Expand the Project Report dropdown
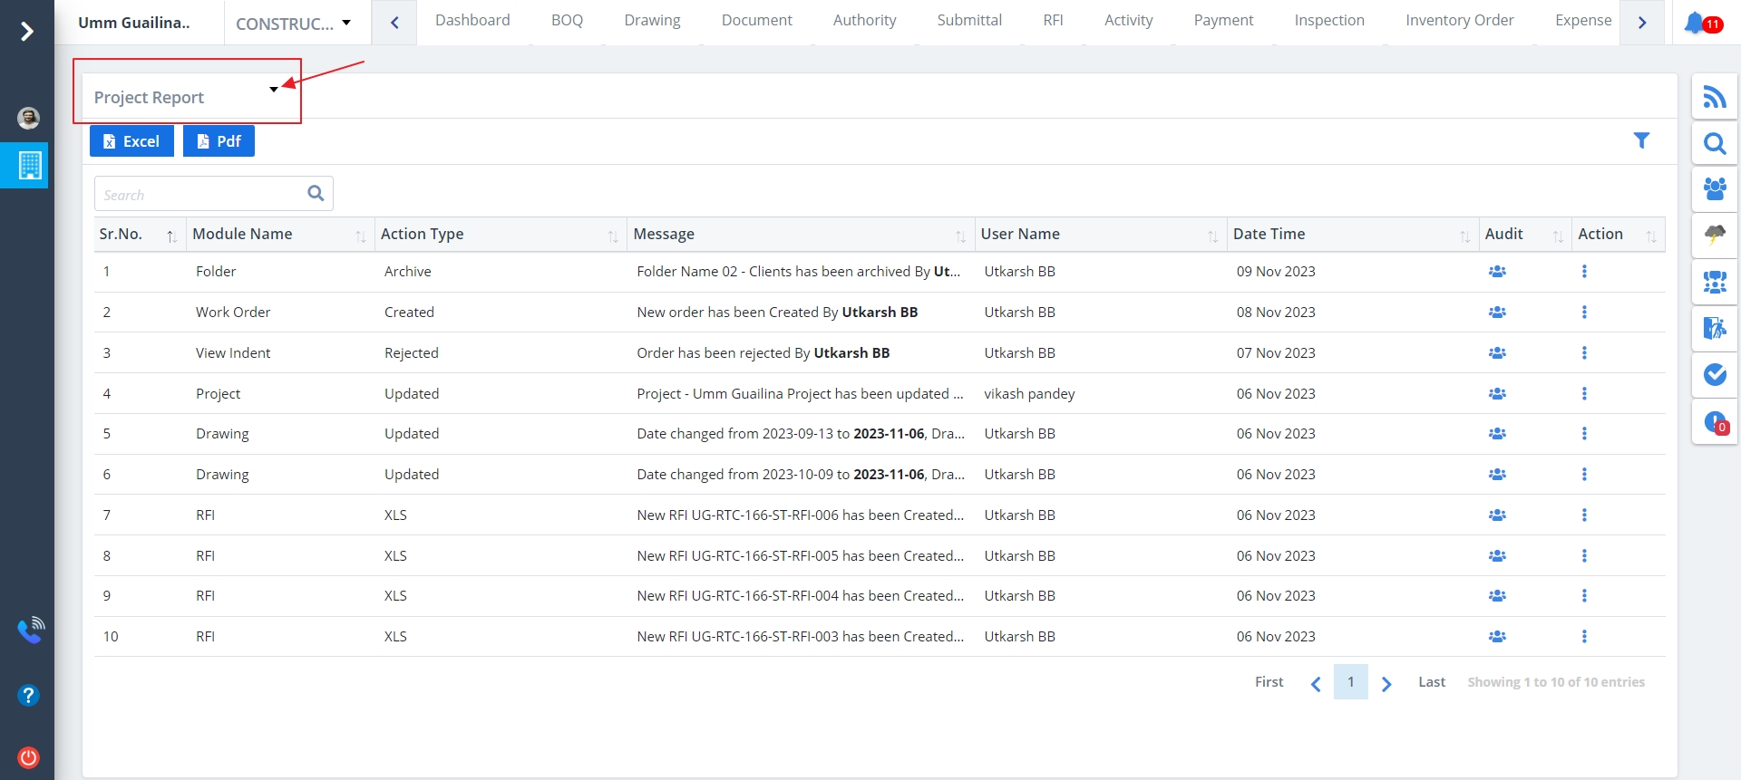 coord(273,90)
